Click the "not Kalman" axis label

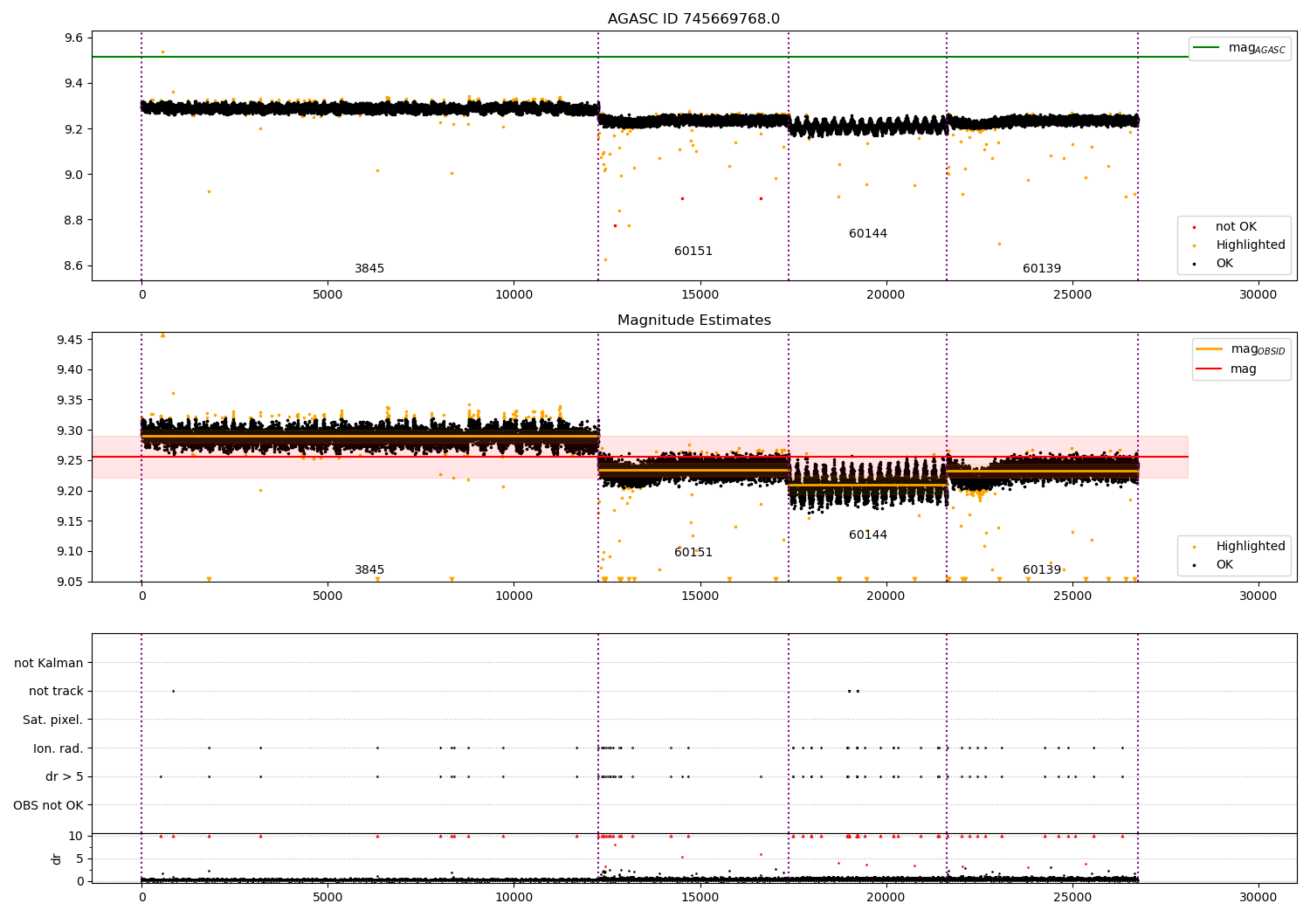(49, 663)
